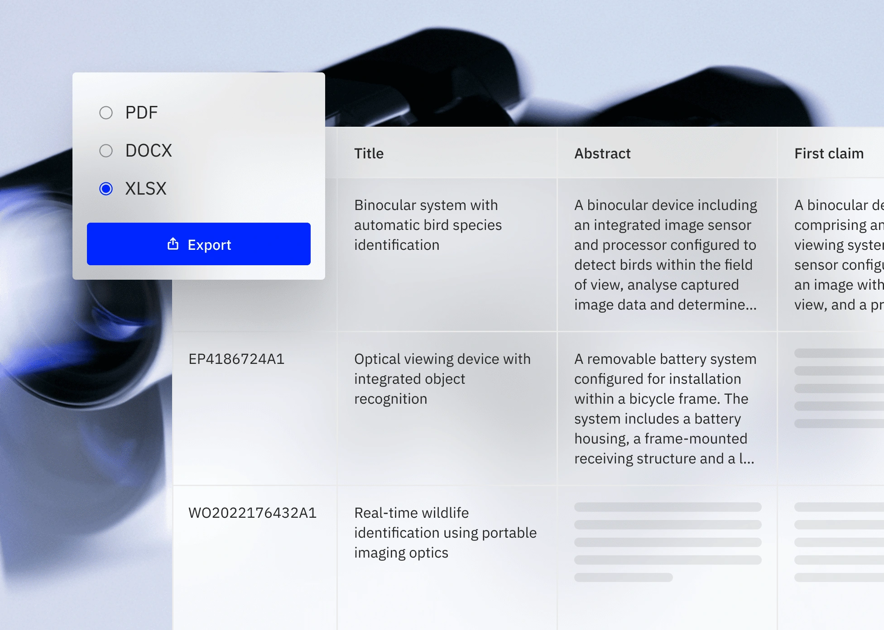Click first claim text 'A binocular de… comprising'

point(839,255)
